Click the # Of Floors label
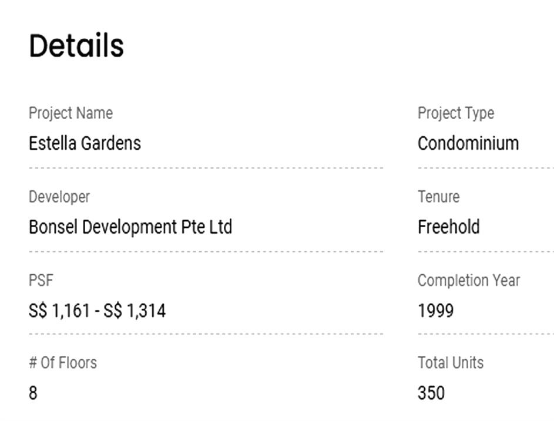 click(x=63, y=362)
